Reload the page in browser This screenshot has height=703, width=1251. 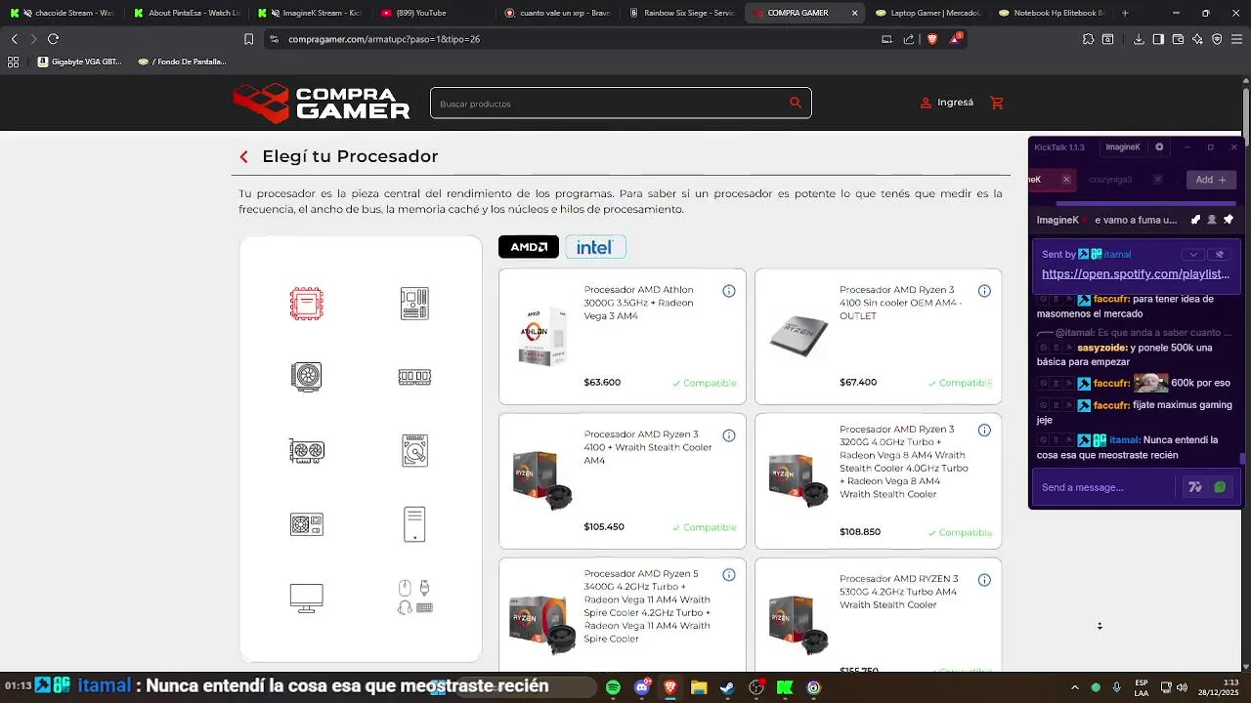coord(53,39)
